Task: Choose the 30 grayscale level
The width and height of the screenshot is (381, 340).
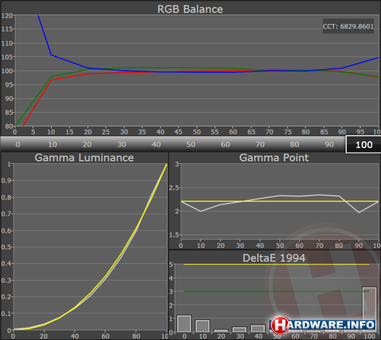Action: pos(121,144)
